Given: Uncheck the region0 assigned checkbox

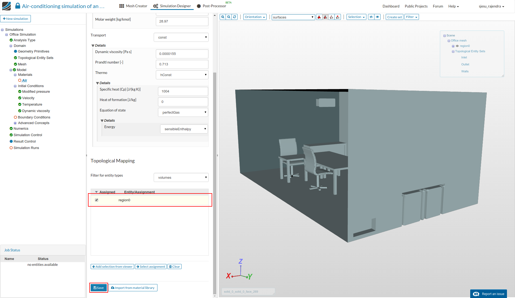Looking at the screenshot, I should pos(97,200).
